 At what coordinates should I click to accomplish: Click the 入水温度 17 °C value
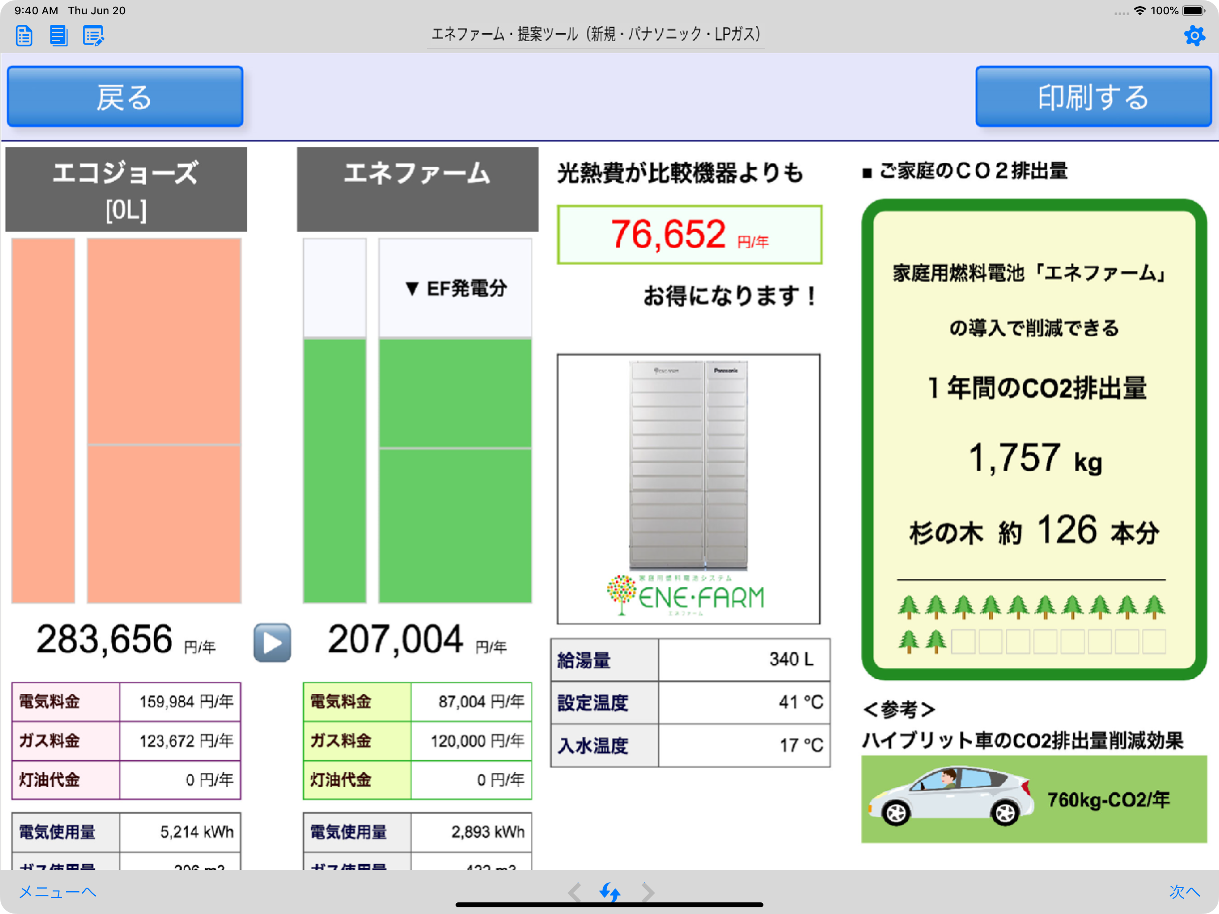click(x=744, y=745)
